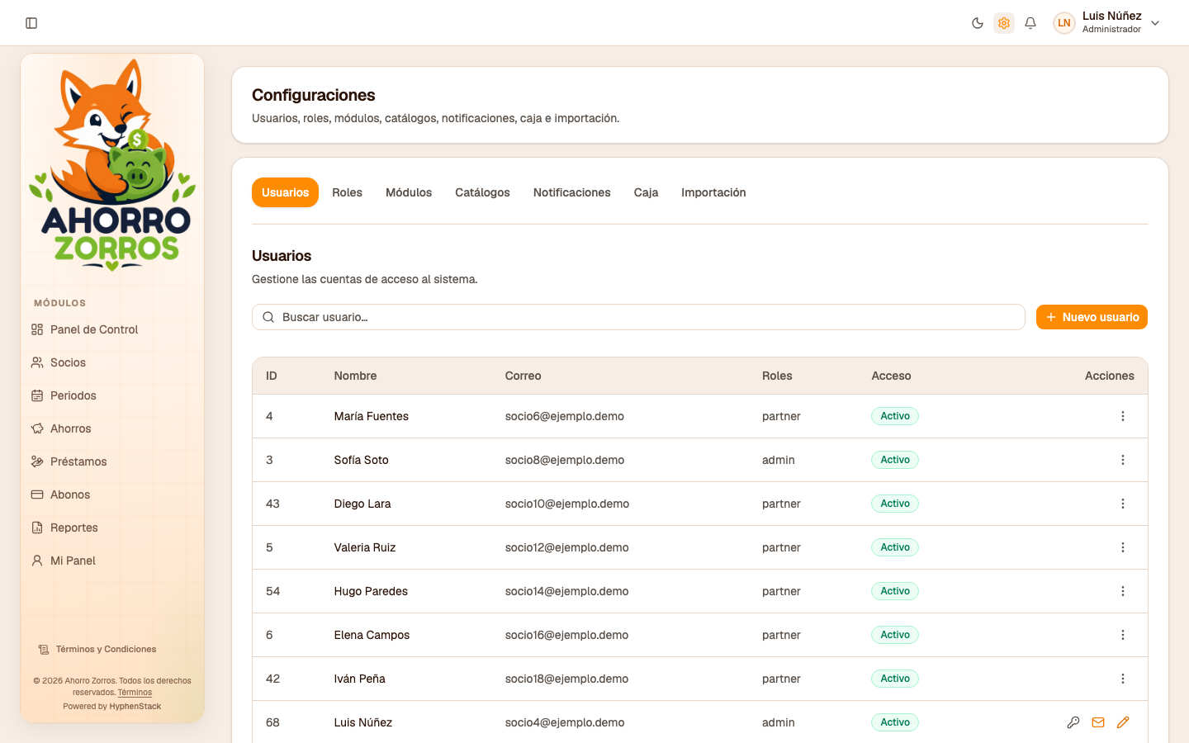1189x743 pixels.
Task: Expand Luis Núñez account dropdown
Action: point(1155,23)
